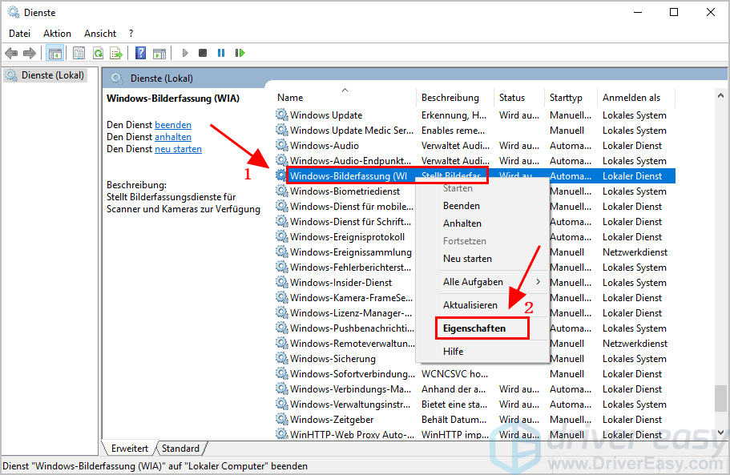
Task: Choose Eigenschaften in the context menu
Action: click(482, 328)
